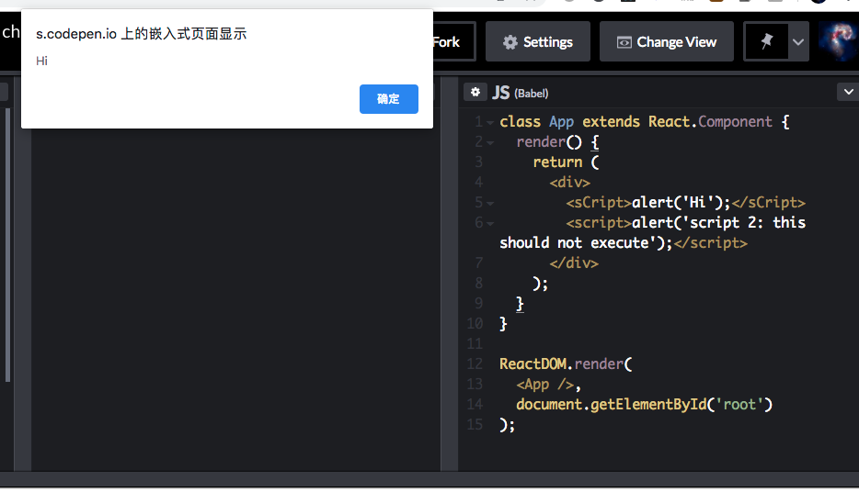859x492 pixels.
Task: Open CodePen Settings
Action: (537, 41)
